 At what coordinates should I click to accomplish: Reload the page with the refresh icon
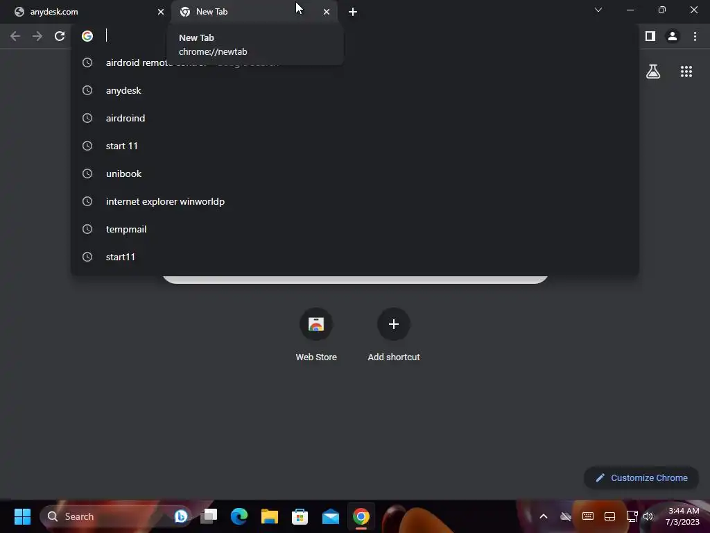pos(60,36)
